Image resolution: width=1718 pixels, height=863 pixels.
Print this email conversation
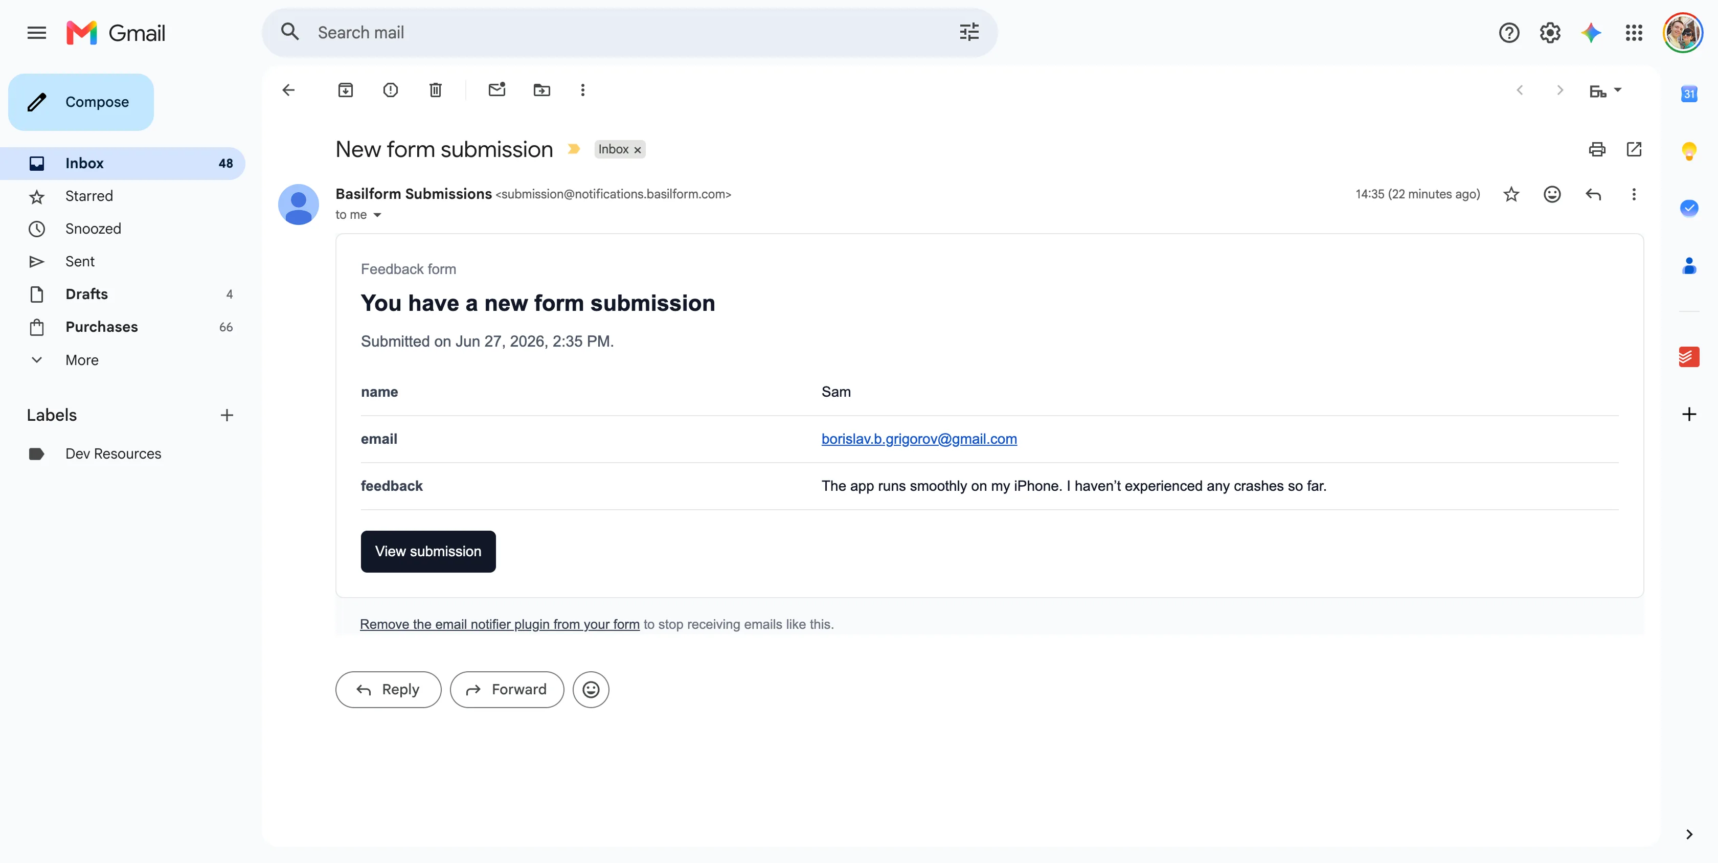(1597, 149)
